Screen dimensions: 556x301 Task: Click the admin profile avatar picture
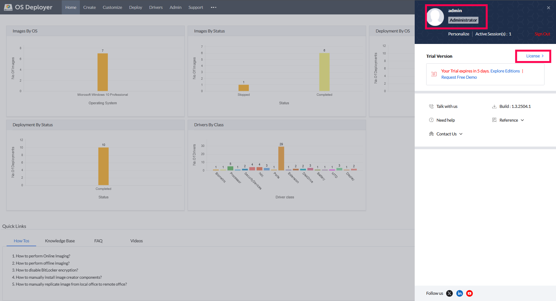coord(435,17)
